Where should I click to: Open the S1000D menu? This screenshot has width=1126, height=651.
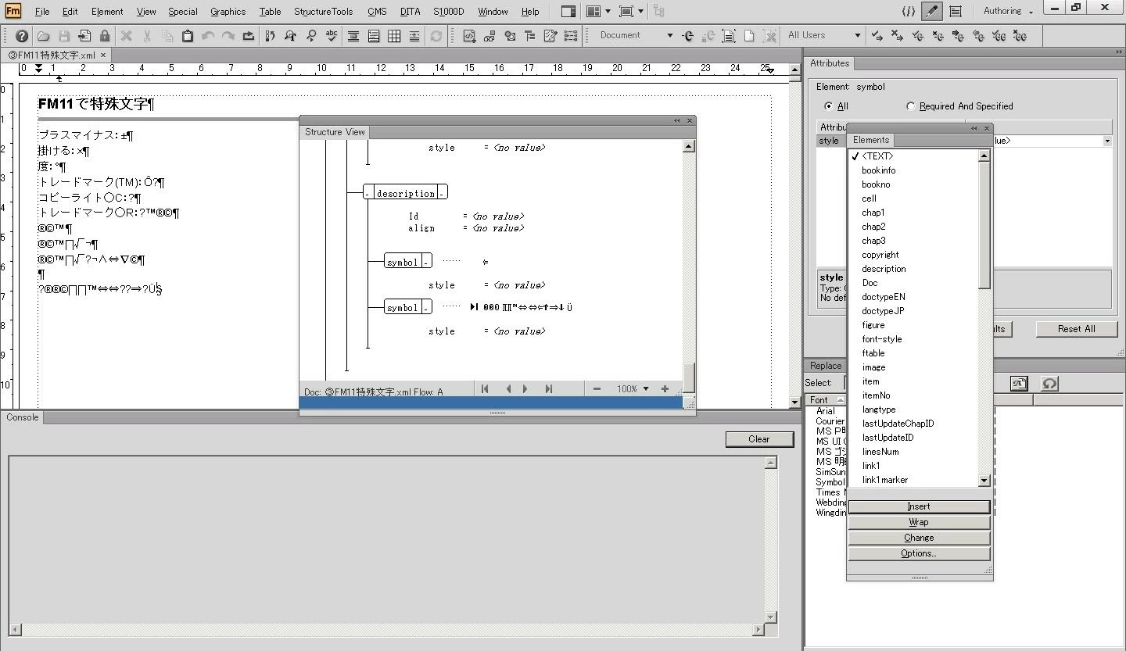(x=448, y=12)
